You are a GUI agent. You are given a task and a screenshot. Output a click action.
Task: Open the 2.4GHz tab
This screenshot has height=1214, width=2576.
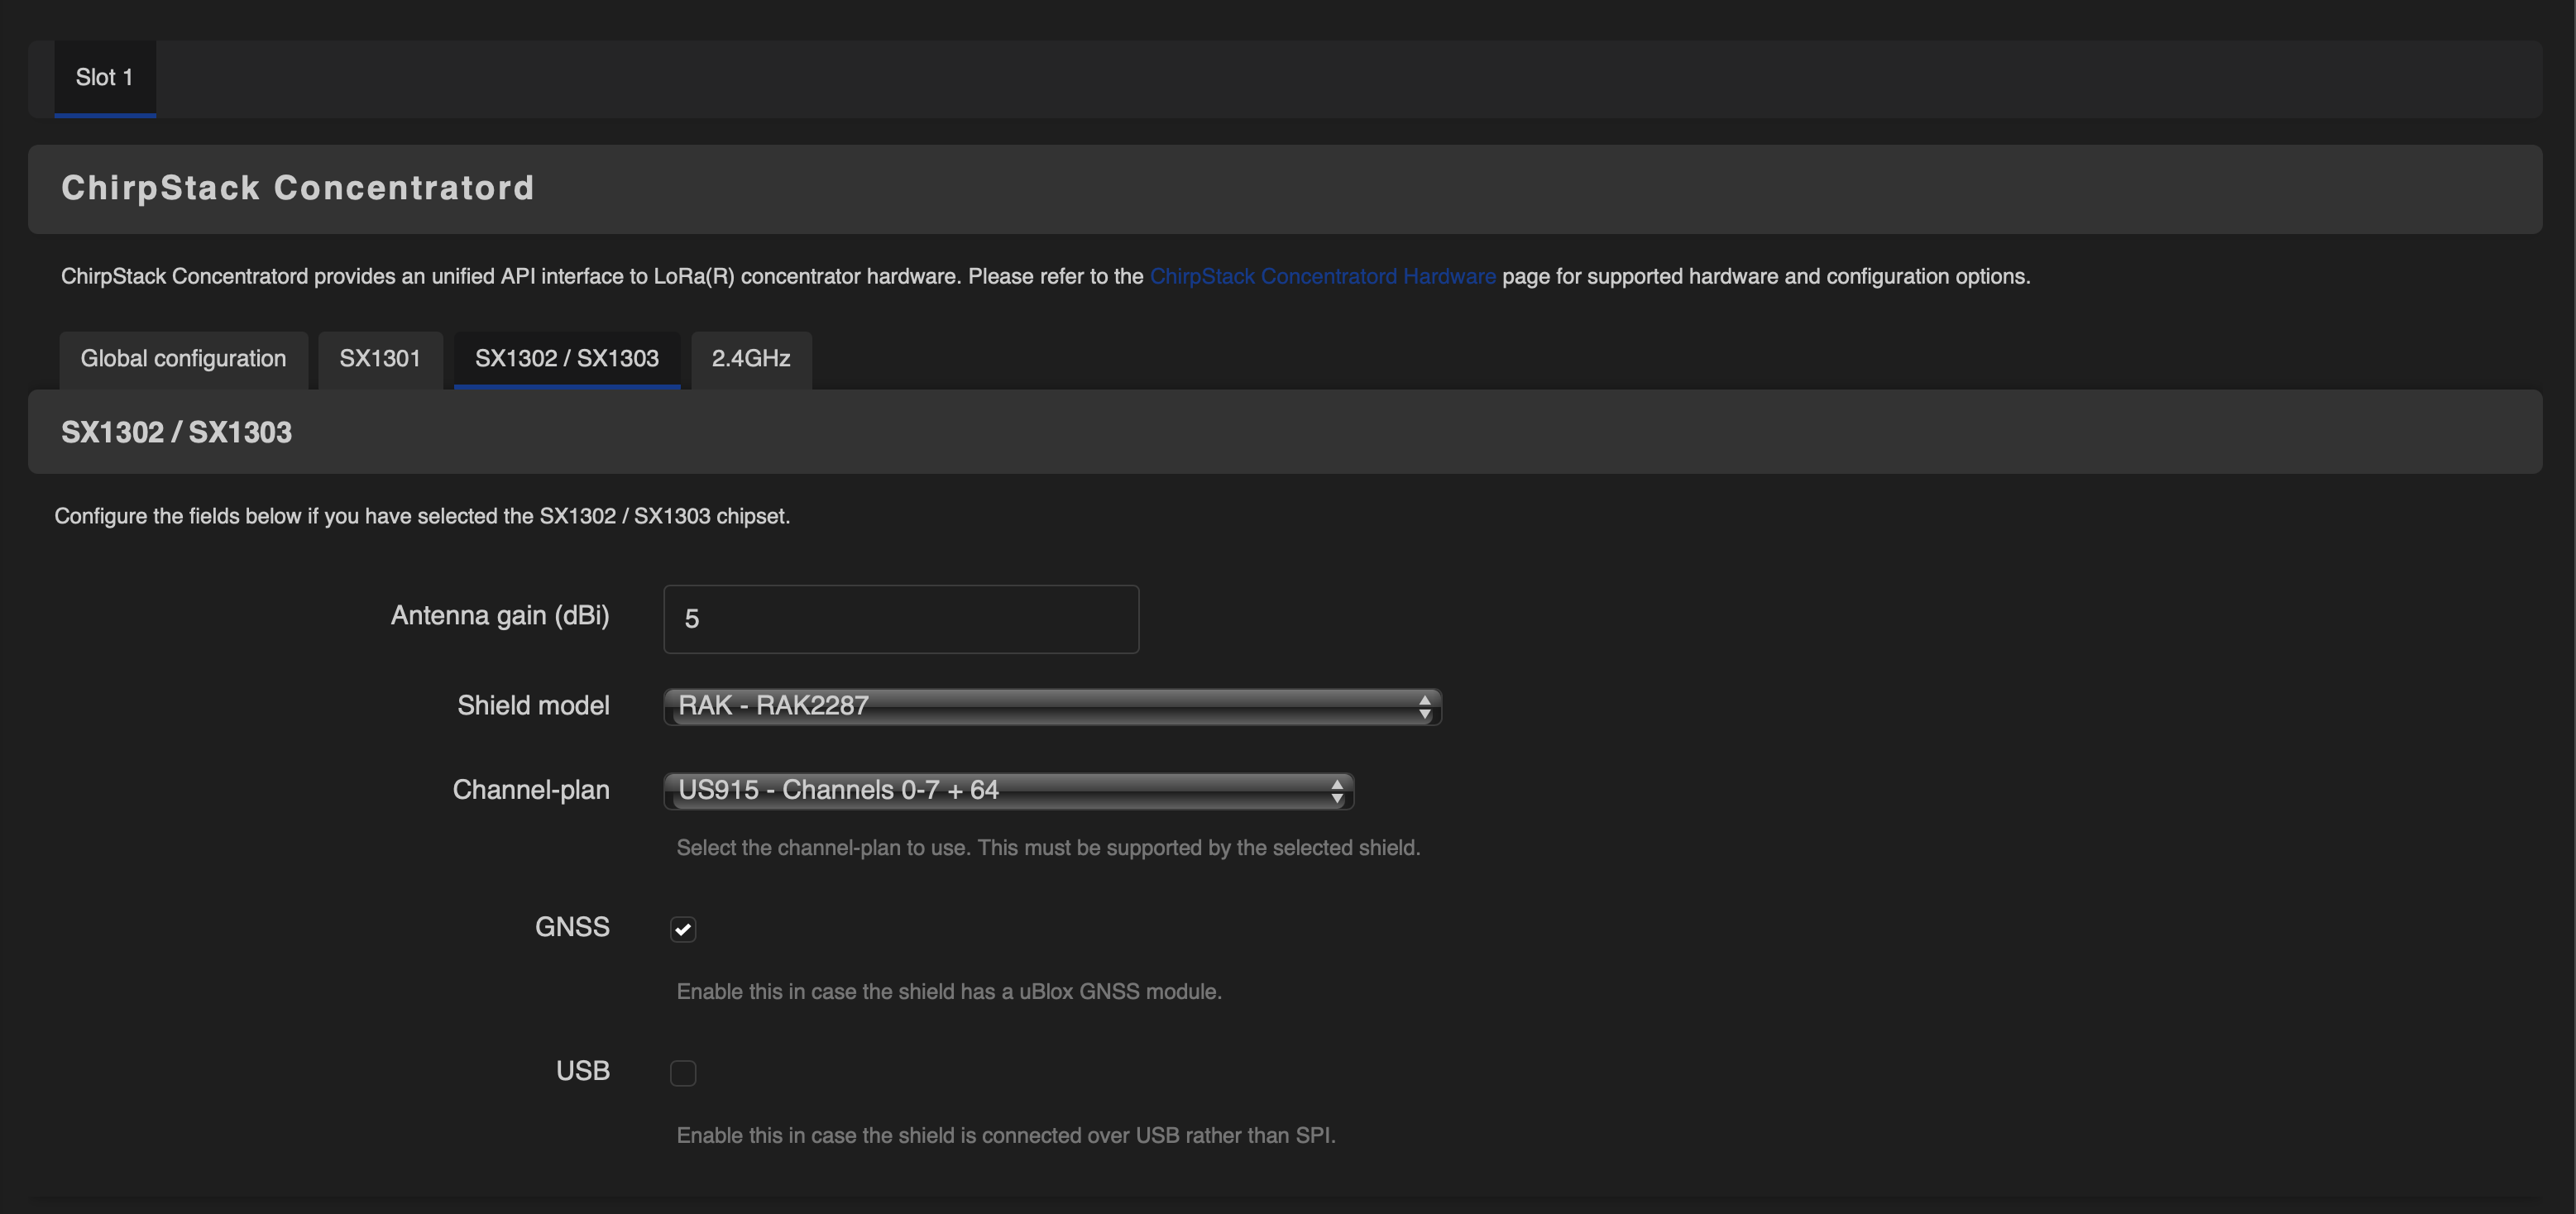pos(751,359)
